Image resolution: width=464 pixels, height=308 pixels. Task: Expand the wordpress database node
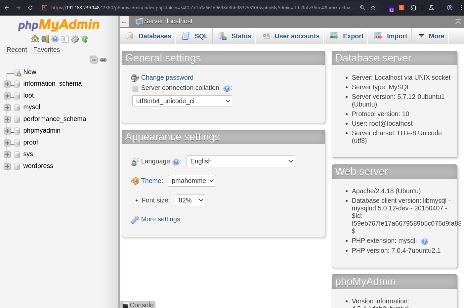pos(7,166)
